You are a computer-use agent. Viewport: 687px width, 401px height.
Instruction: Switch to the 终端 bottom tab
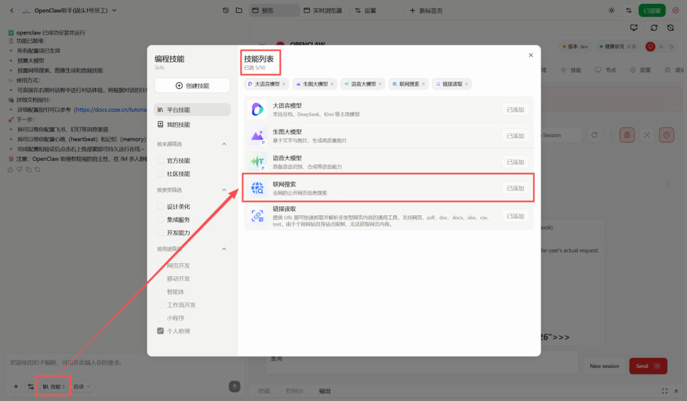point(264,391)
